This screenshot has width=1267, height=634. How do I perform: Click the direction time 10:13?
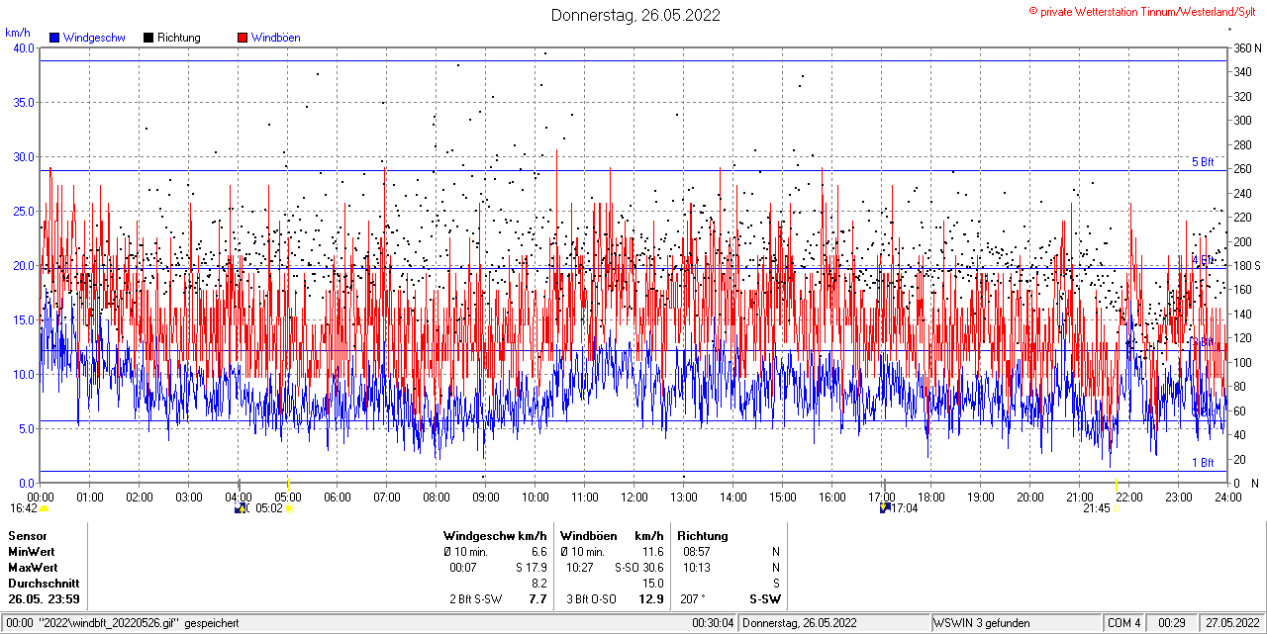point(697,567)
